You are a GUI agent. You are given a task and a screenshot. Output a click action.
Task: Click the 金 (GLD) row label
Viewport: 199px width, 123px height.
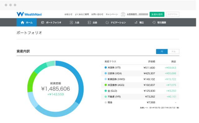pyautogui.click(x=112, y=91)
